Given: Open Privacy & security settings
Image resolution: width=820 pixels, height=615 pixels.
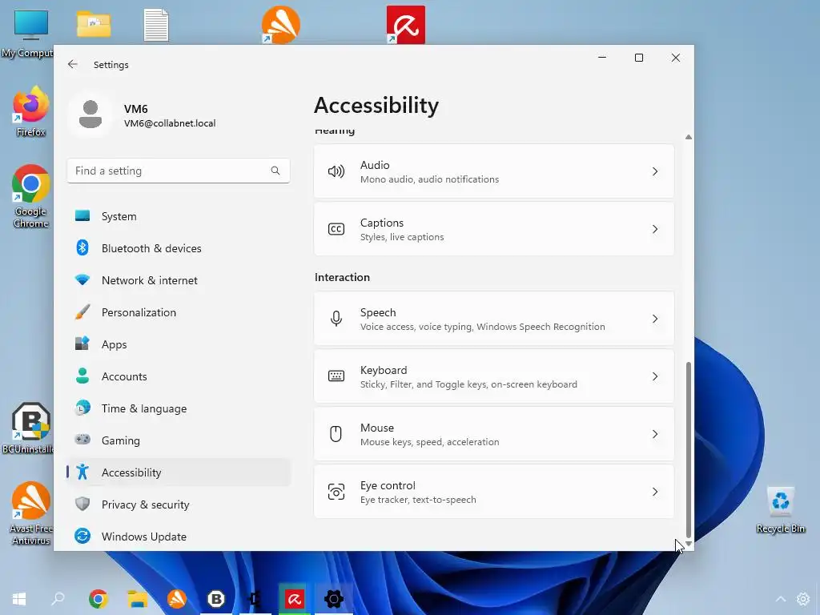Looking at the screenshot, I should coord(179,504).
